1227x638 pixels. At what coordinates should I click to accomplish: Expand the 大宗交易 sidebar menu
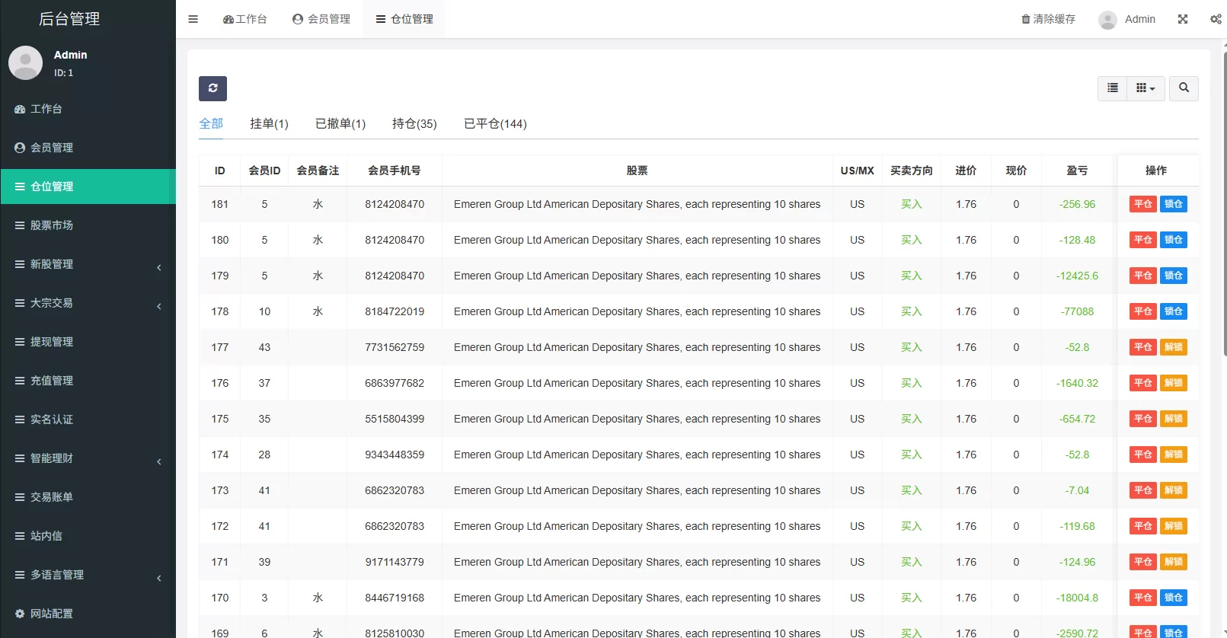click(88, 303)
